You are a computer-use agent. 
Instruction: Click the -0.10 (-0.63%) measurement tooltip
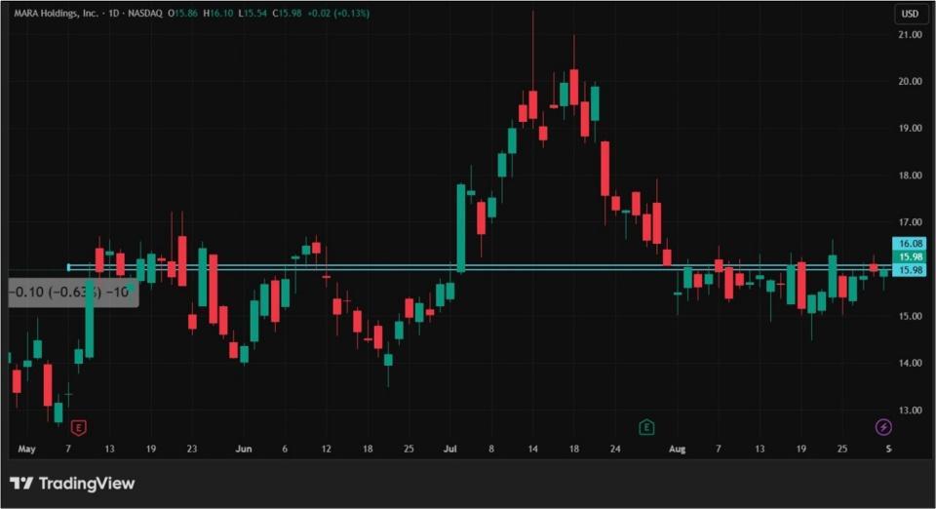pos(72,292)
